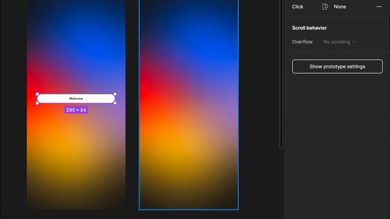Select the white Welcome button on canvas
Viewport: 390px width, 219px height.
coord(76,99)
